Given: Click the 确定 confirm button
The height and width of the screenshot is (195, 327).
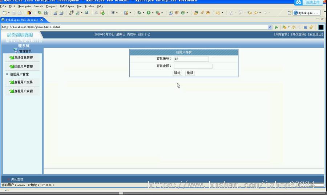Looking at the screenshot, I should [177, 73].
